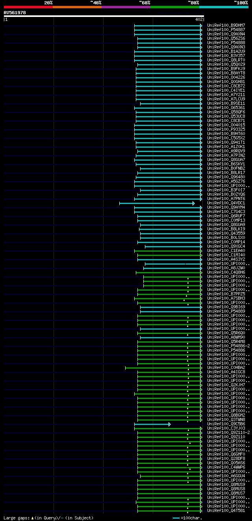This screenshot has height=521, width=252.
Task: Choose UniRef100_Q0GH81 from the hit list
Action: click(x=226, y=82)
